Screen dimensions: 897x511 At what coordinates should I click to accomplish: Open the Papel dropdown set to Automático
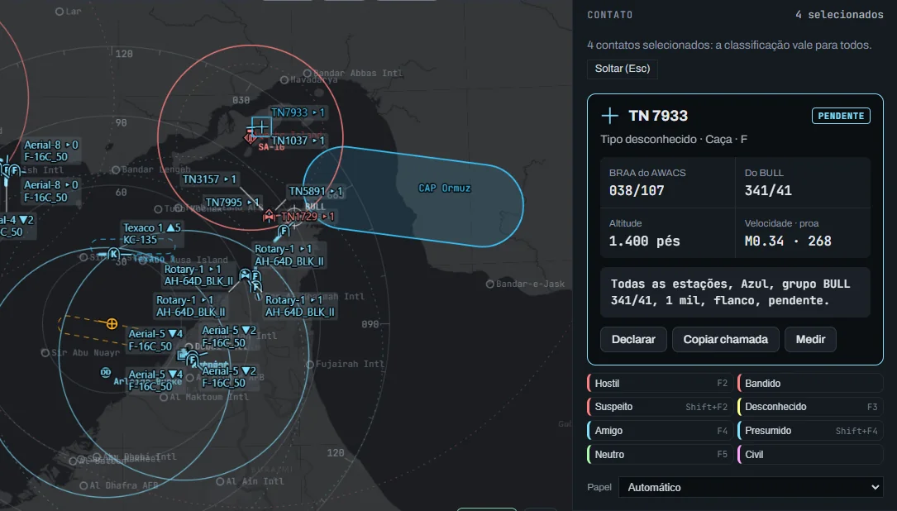[x=751, y=488]
